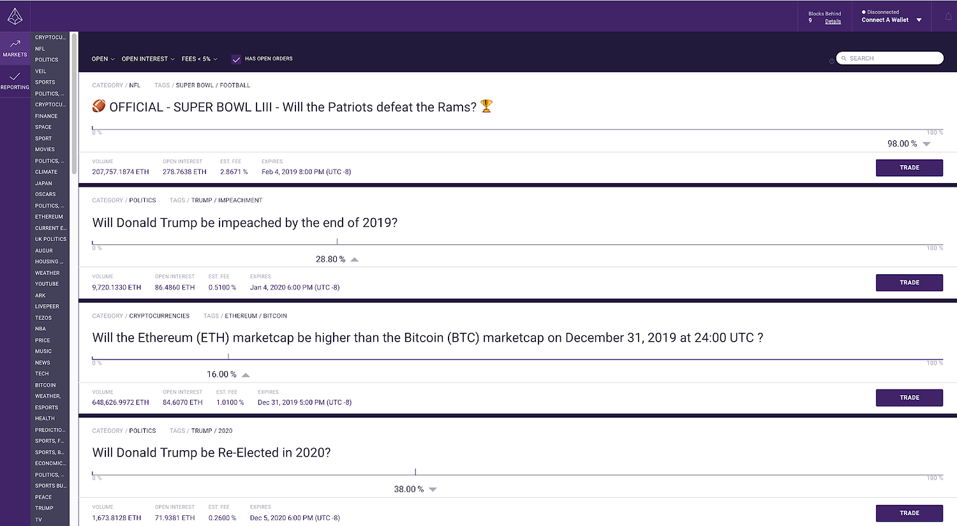This screenshot has height=526, width=957.
Task: Select the NFL category in sidebar
Action: pyautogui.click(x=40, y=48)
